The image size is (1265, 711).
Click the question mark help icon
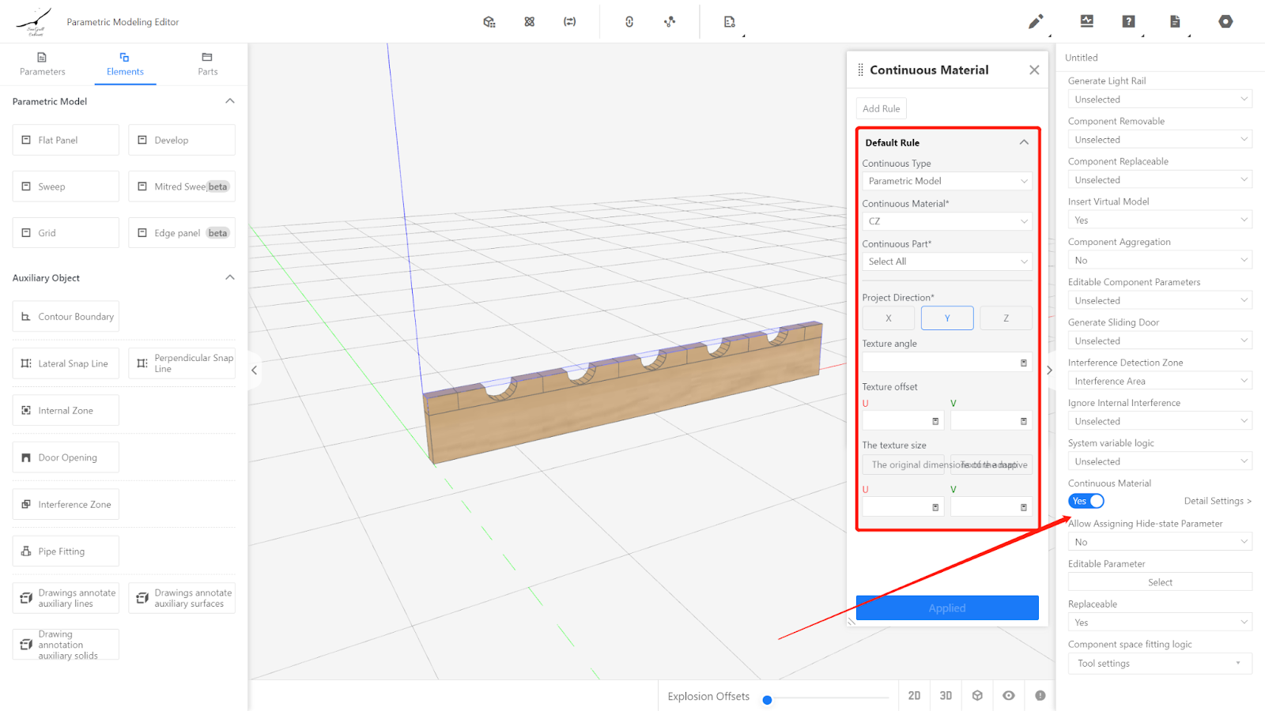[1128, 21]
